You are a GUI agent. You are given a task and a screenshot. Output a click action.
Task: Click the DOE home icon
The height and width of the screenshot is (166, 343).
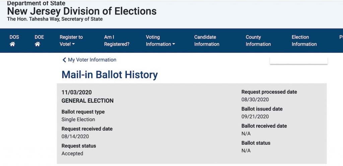(x=38, y=44)
